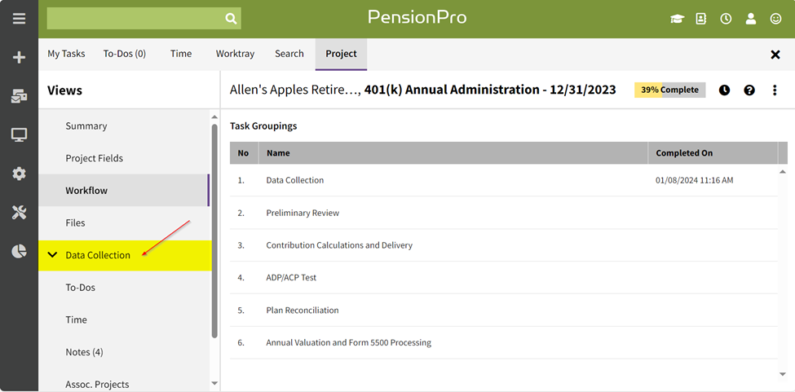Screen dimensions: 795x392
Task: Close the project panel with X
Action: tap(775, 55)
